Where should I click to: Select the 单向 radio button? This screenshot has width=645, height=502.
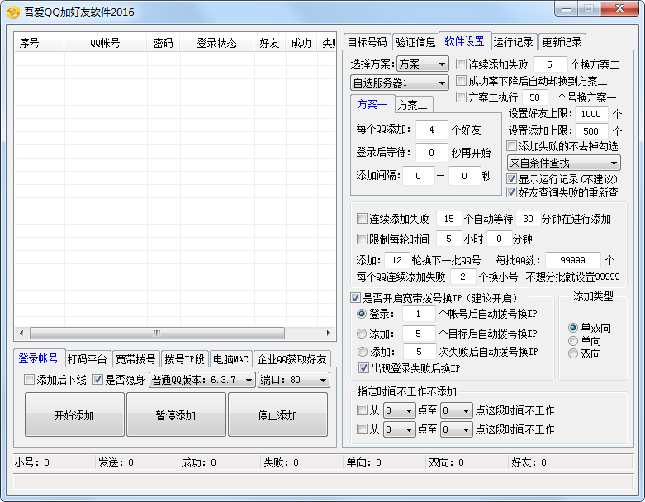573,341
